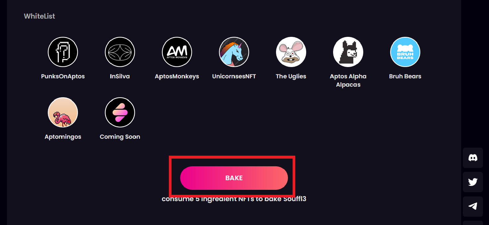Click the Aptos Alpha Alpacas label
Screen dimensions: 489x225
pos(348,80)
